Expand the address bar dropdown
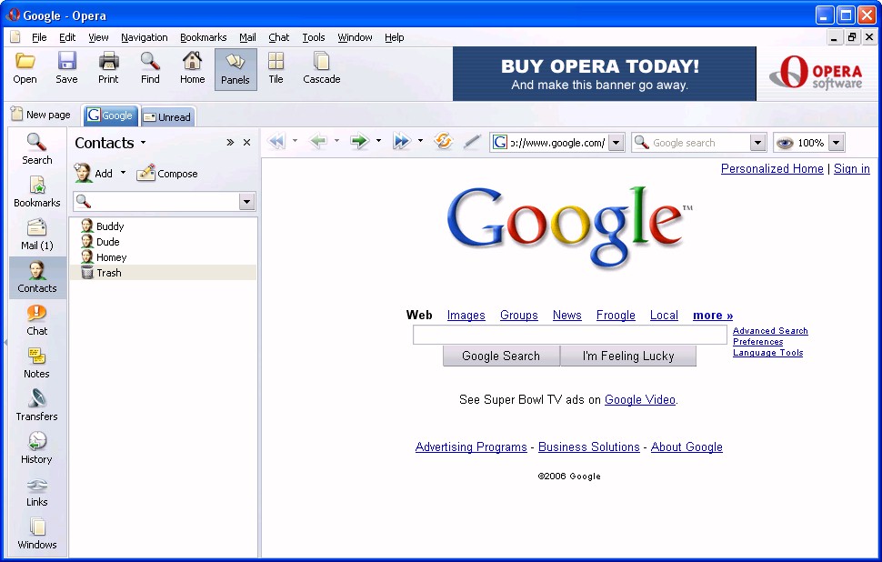The image size is (882, 562). [x=616, y=143]
